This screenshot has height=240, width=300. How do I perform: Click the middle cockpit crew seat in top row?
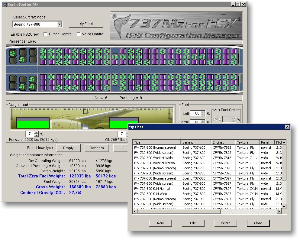click(x=23, y=53)
